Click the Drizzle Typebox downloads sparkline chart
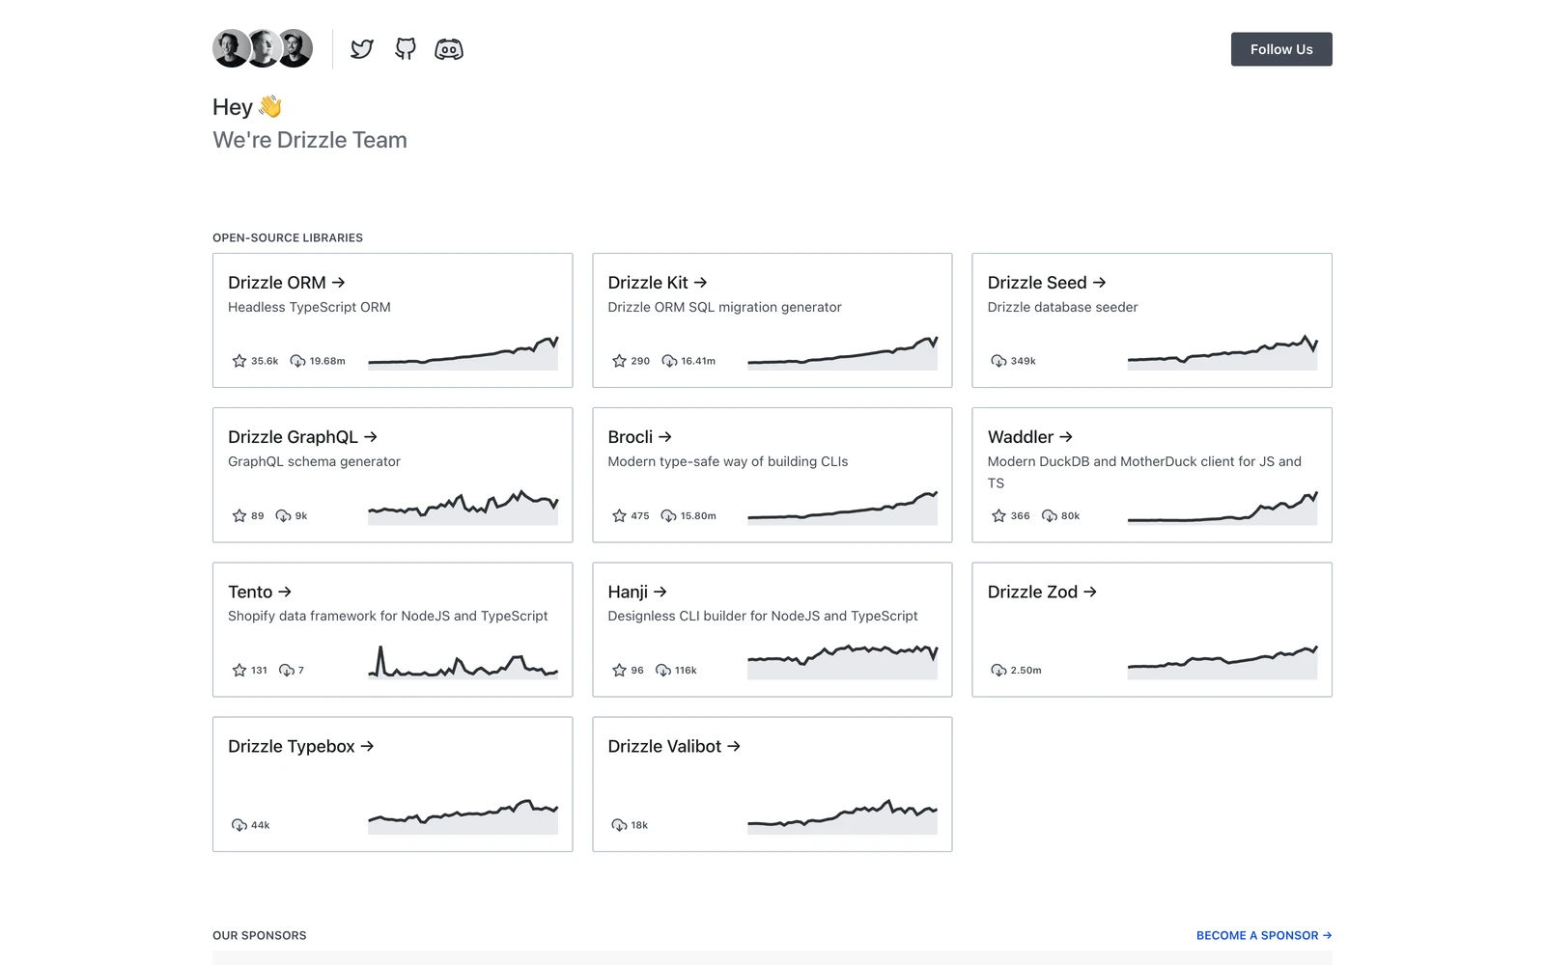This screenshot has width=1545, height=965. pos(463,816)
